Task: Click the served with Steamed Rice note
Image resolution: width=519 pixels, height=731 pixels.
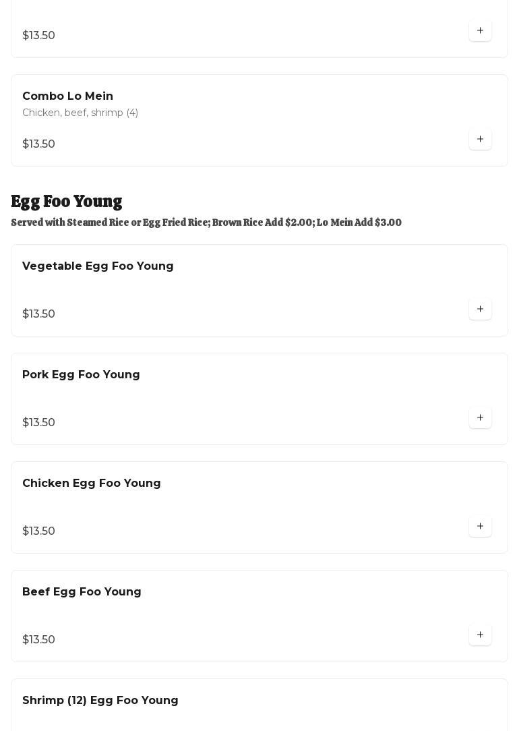Action: (206, 223)
